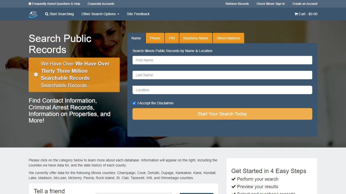Screen dimensions: 346x194
Task: Click checkmark icon beside Perform your search
Action: click(x=234, y=179)
